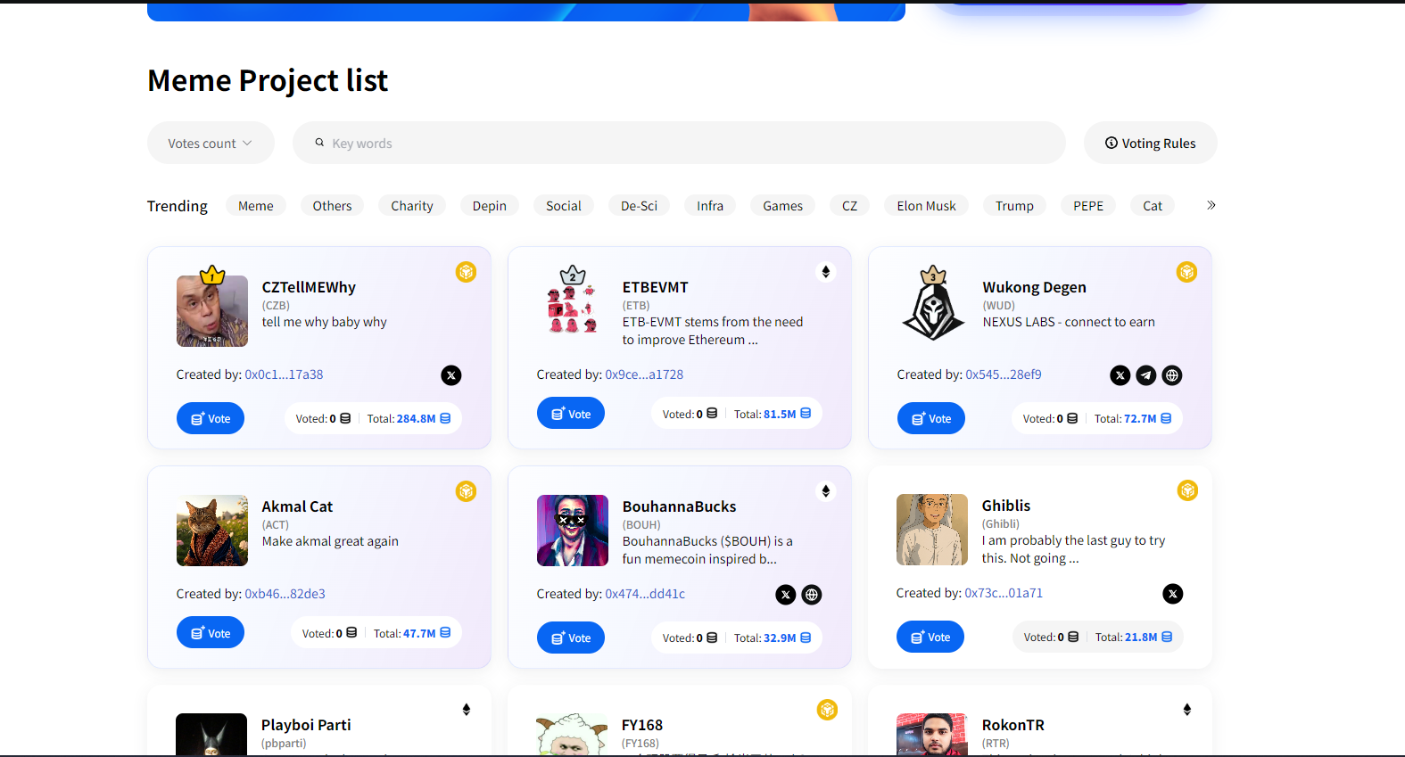Open BouhannaBucks' website globe icon

[x=812, y=595]
